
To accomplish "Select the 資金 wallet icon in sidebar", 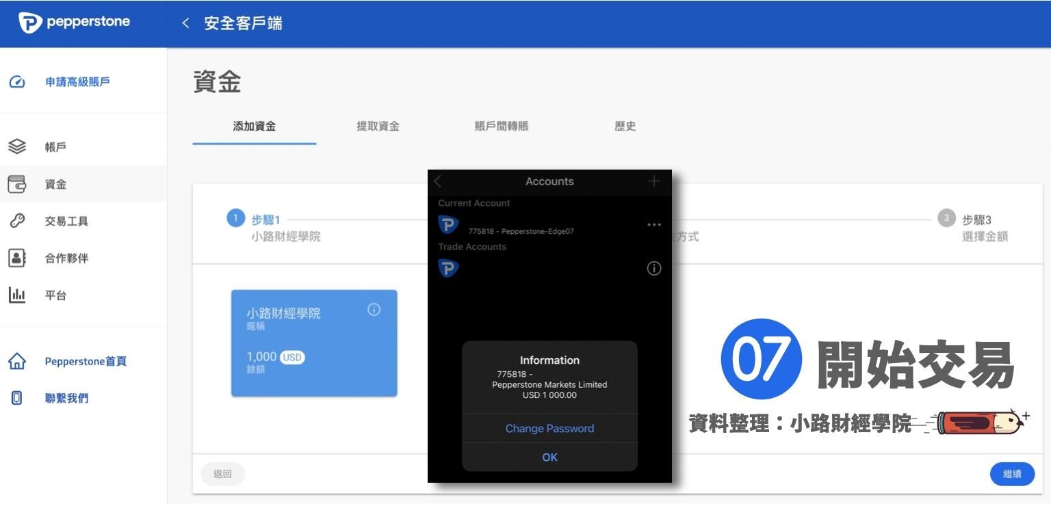I will point(17,183).
